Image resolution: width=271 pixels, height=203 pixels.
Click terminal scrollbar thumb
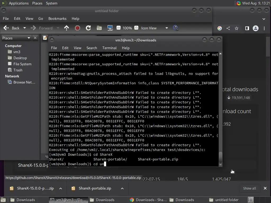[220, 157]
